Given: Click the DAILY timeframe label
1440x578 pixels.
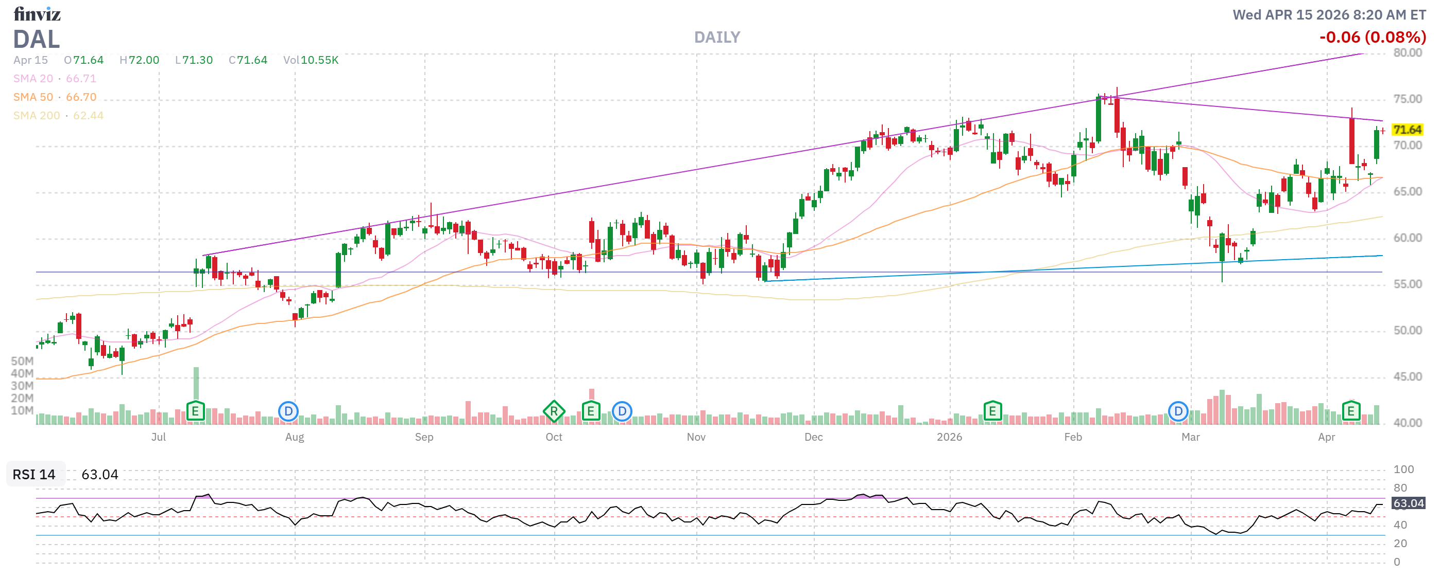Looking at the screenshot, I should [716, 38].
